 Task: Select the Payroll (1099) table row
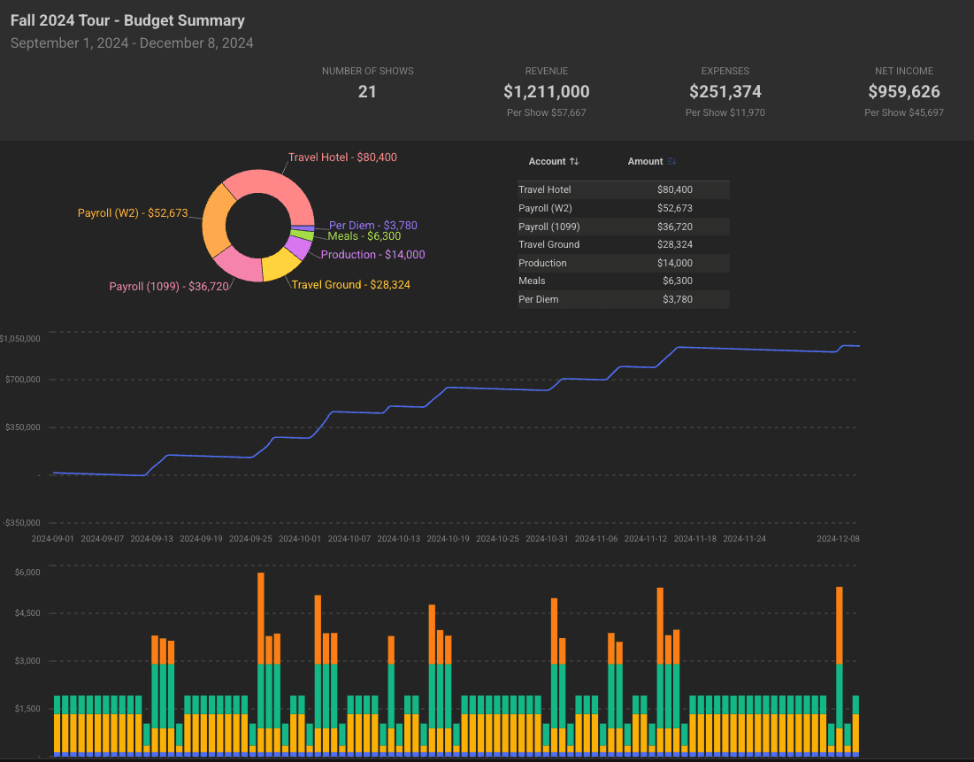[624, 227]
